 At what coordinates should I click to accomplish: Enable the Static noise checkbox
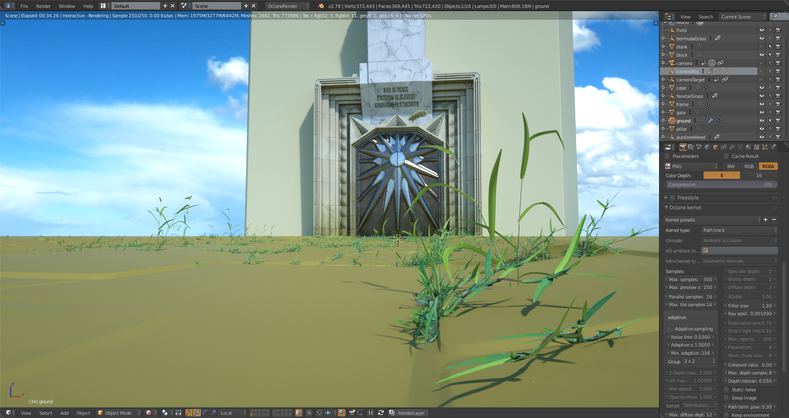[x=727, y=390]
